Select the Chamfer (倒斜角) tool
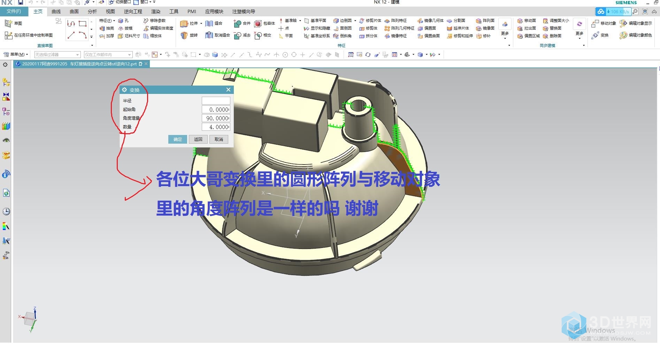The height and width of the screenshot is (344, 660). [x=342, y=36]
